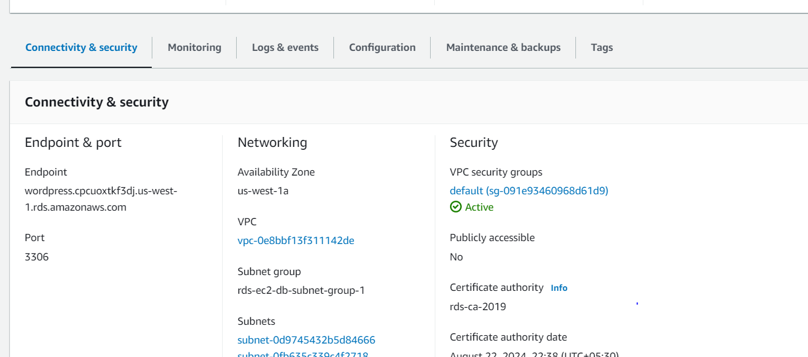Click the Endpoint & port heading

[73, 143]
